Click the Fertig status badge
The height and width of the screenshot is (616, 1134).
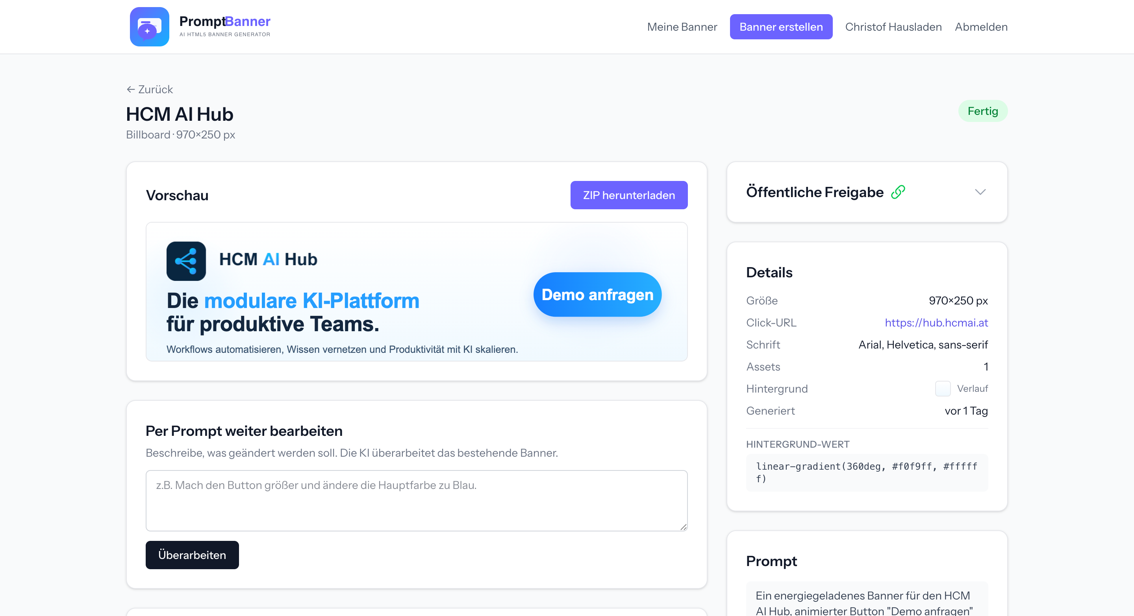pos(982,111)
